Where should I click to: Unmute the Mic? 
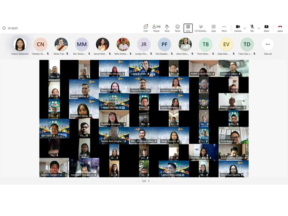(252, 28)
